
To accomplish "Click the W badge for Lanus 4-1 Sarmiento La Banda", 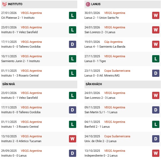I will click(x=156, y=44).
